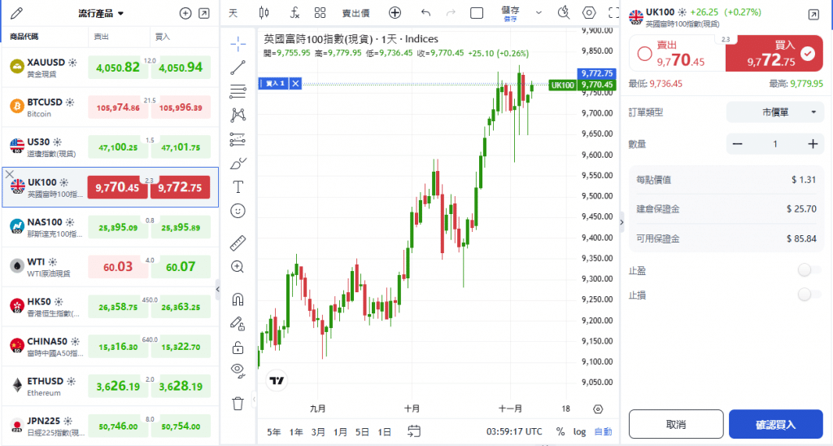The height and width of the screenshot is (446, 833).
Task: Open the 儲存 save options chevron
Action: (x=539, y=13)
